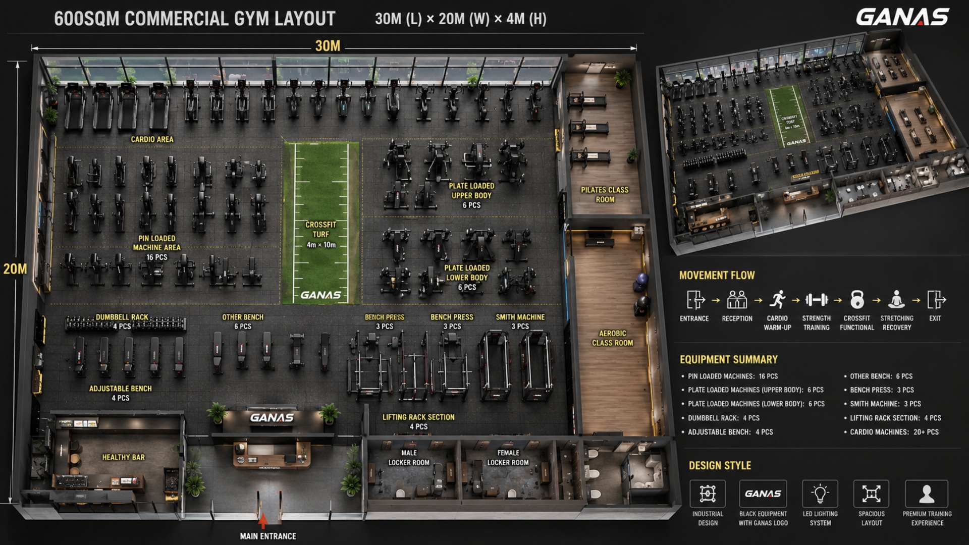The height and width of the screenshot is (545, 969).
Task: Click the Healthy Bar label
Action: point(123,457)
